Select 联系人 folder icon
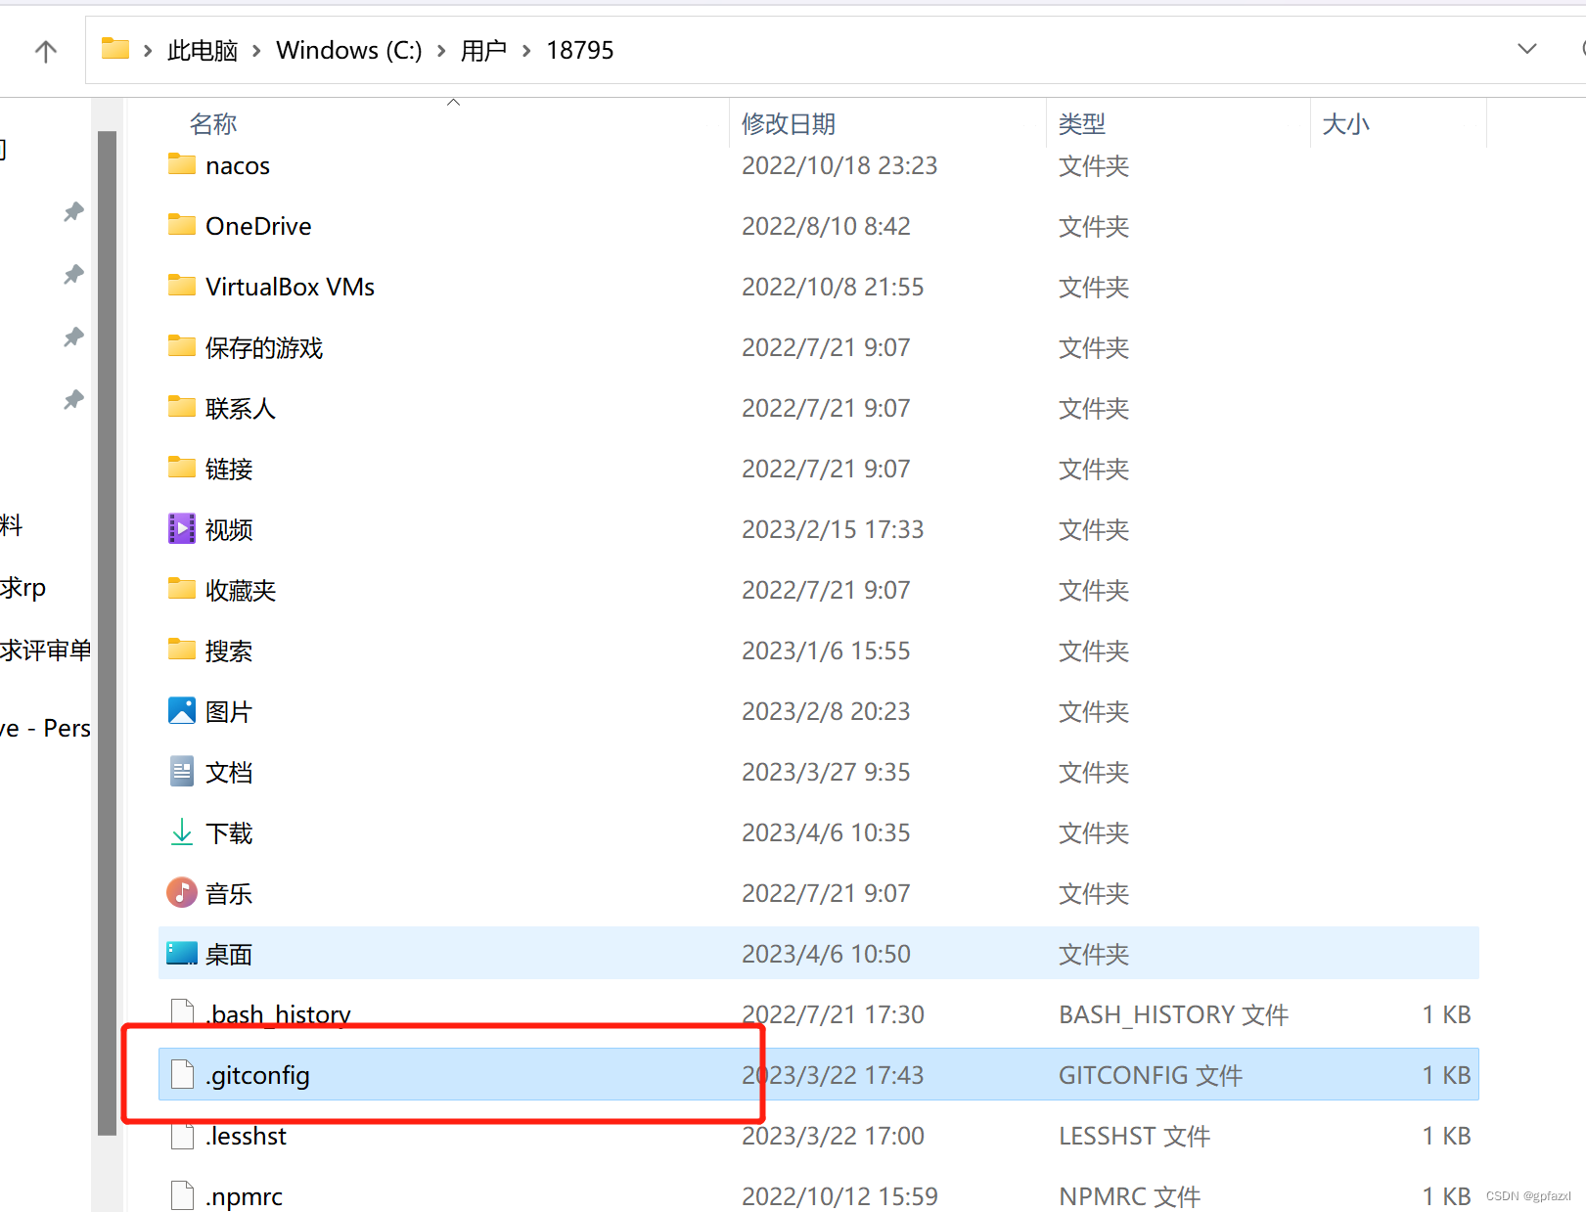1586x1212 pixels. point(182,407)
